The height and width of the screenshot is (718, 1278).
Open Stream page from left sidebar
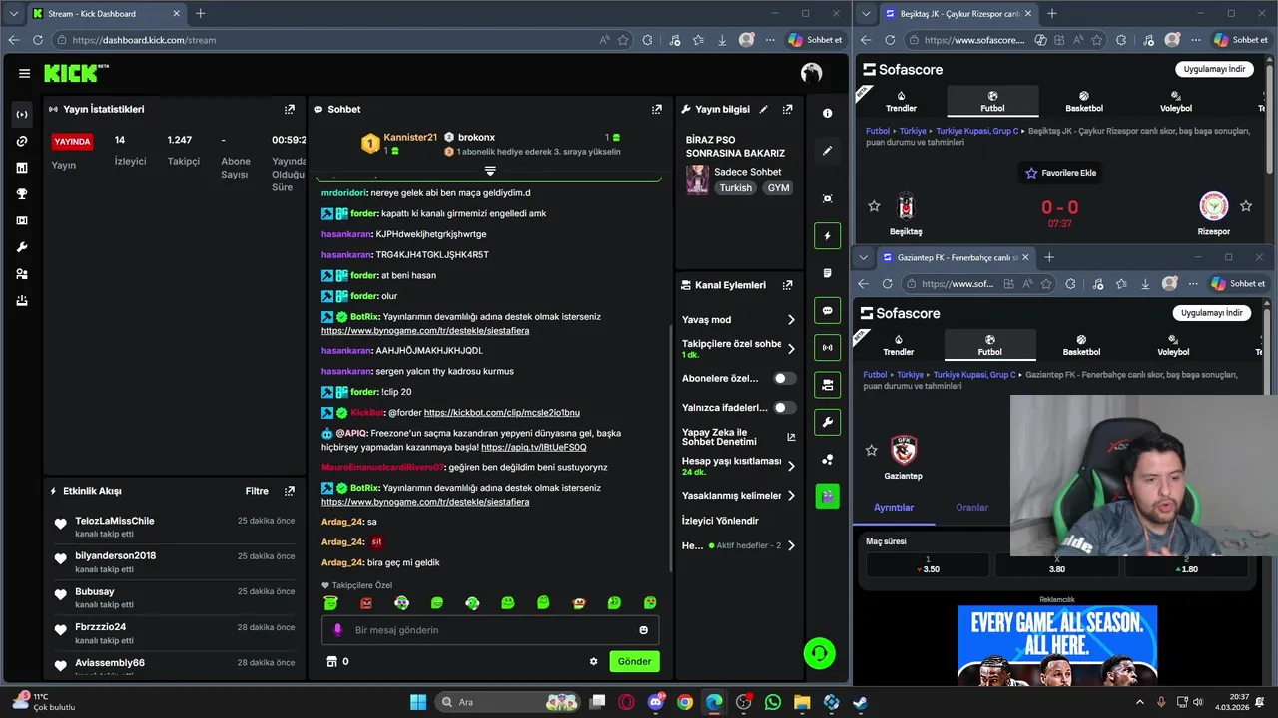tap(22, 114)
